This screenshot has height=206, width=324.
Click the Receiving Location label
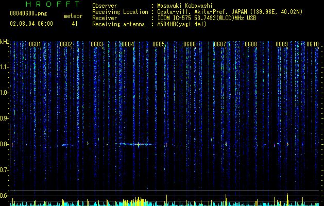coord(120,12)
